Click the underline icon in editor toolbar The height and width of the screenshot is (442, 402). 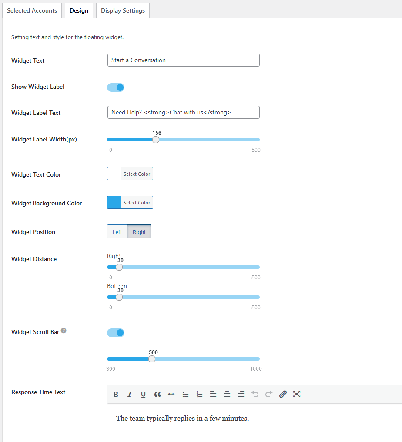click(x=143, y=394)
